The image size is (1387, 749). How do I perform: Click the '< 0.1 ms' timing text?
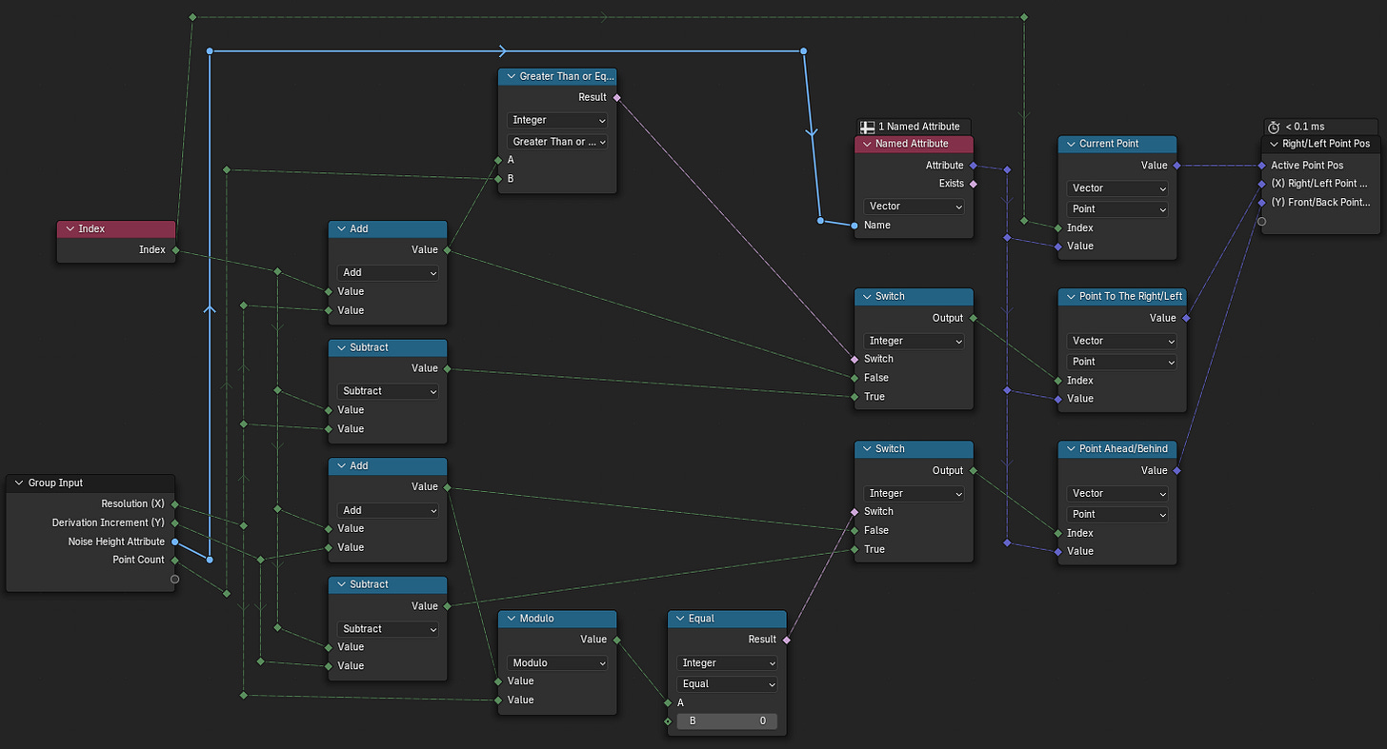(1304, 127)
